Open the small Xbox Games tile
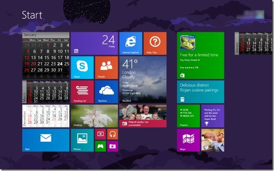The width and height of the screenshot is (274, 171). point(101,146)
